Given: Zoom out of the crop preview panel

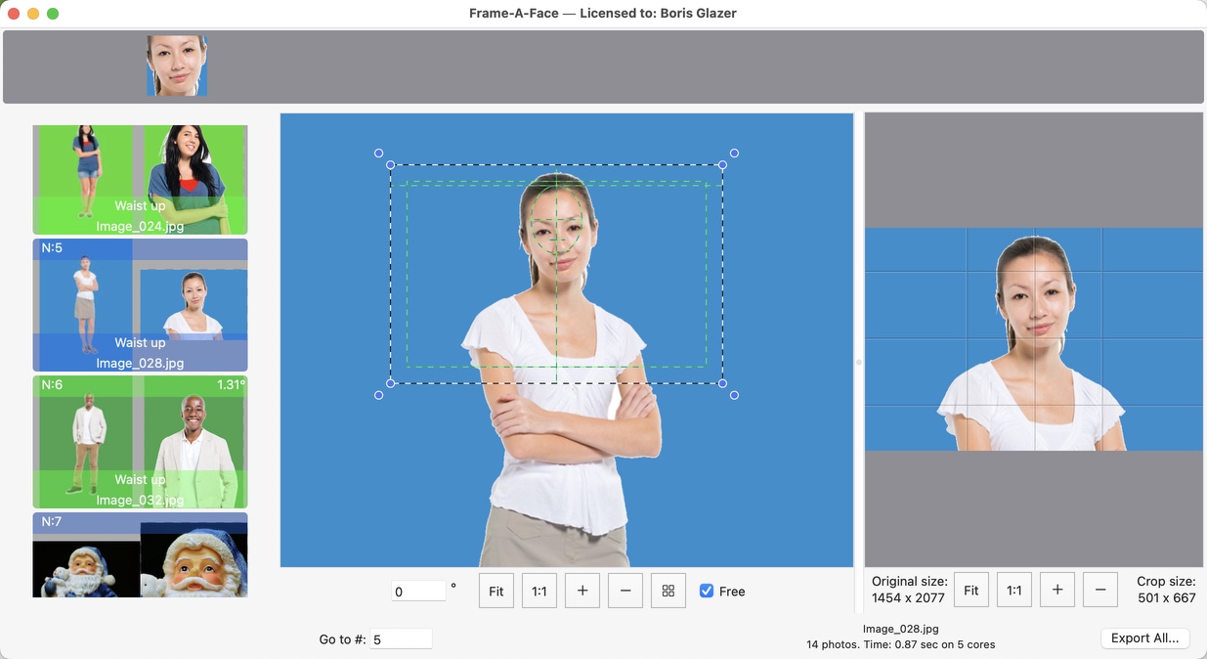Looking at the screenshot, I should (1099, 590).
